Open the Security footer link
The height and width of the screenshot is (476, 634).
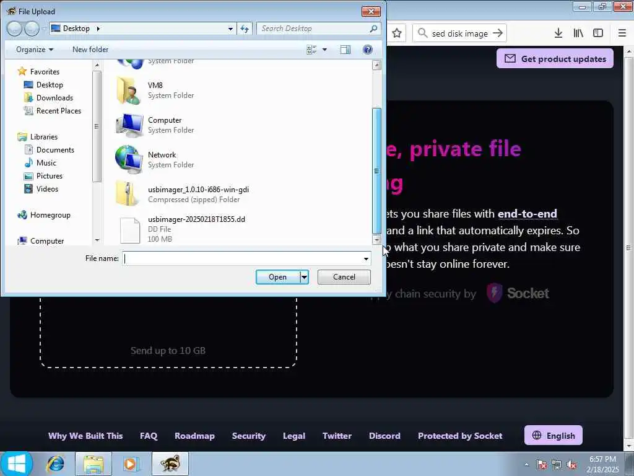point(249,436)
